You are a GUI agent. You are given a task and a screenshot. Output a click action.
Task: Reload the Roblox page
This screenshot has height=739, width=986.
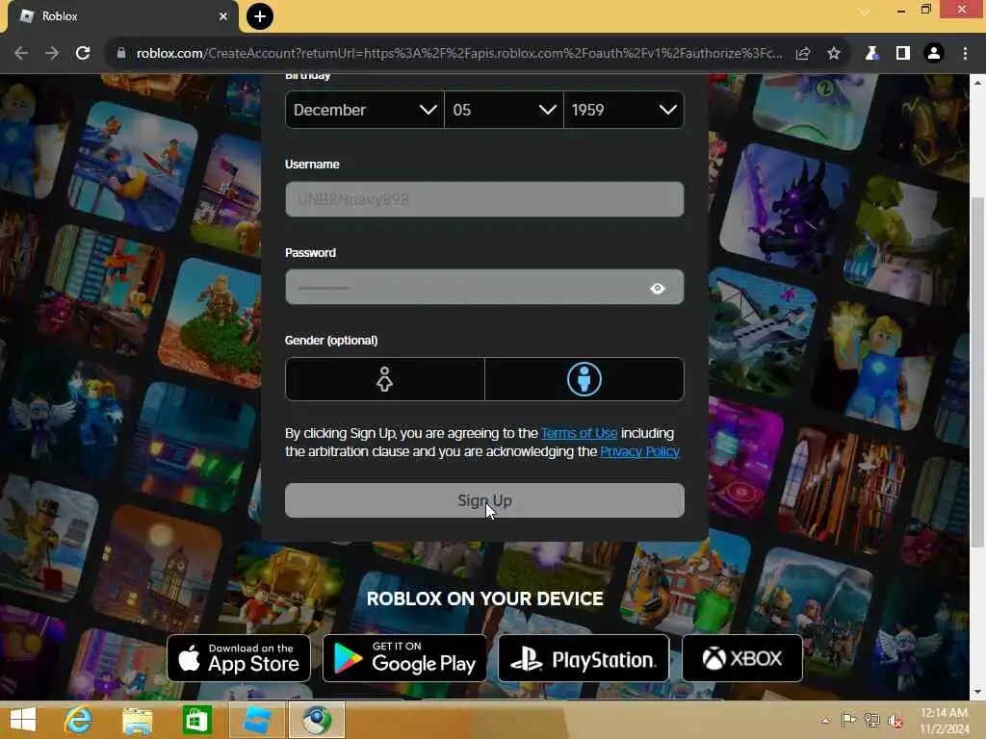83,54
